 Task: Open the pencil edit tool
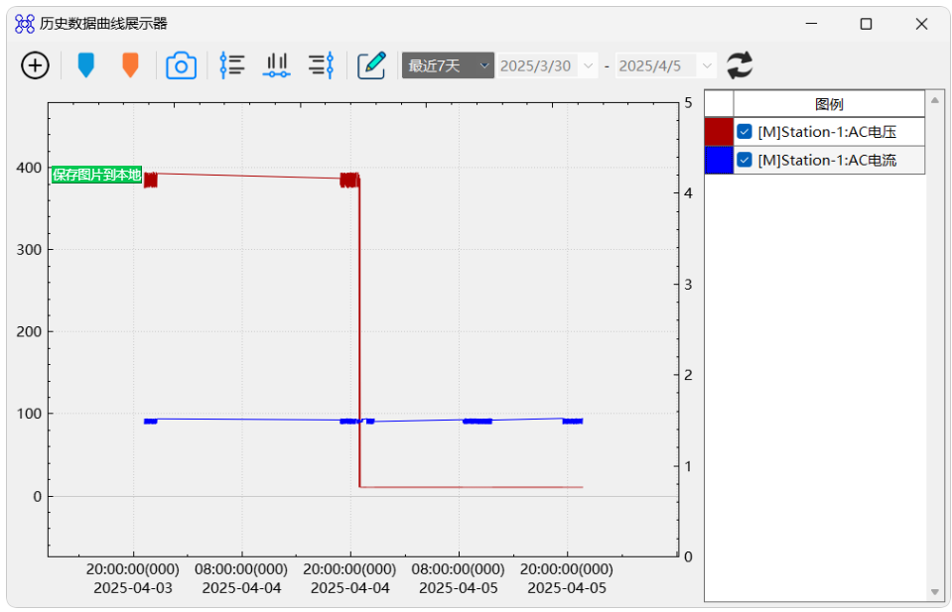[x=371, y=64]
